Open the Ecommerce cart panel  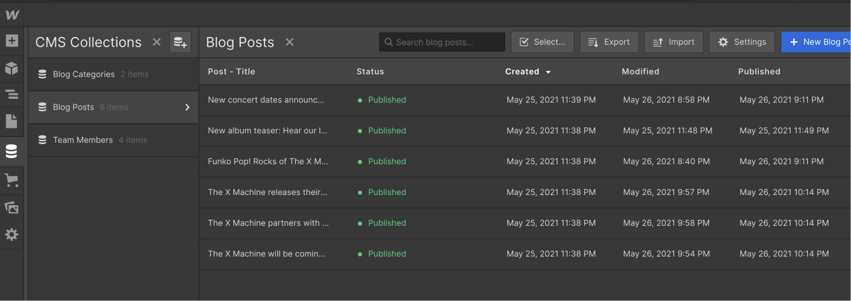pos(12,180)
